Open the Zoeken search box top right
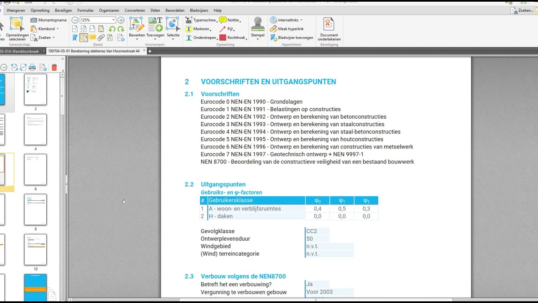The image size is (538, 303). [522, 11]
